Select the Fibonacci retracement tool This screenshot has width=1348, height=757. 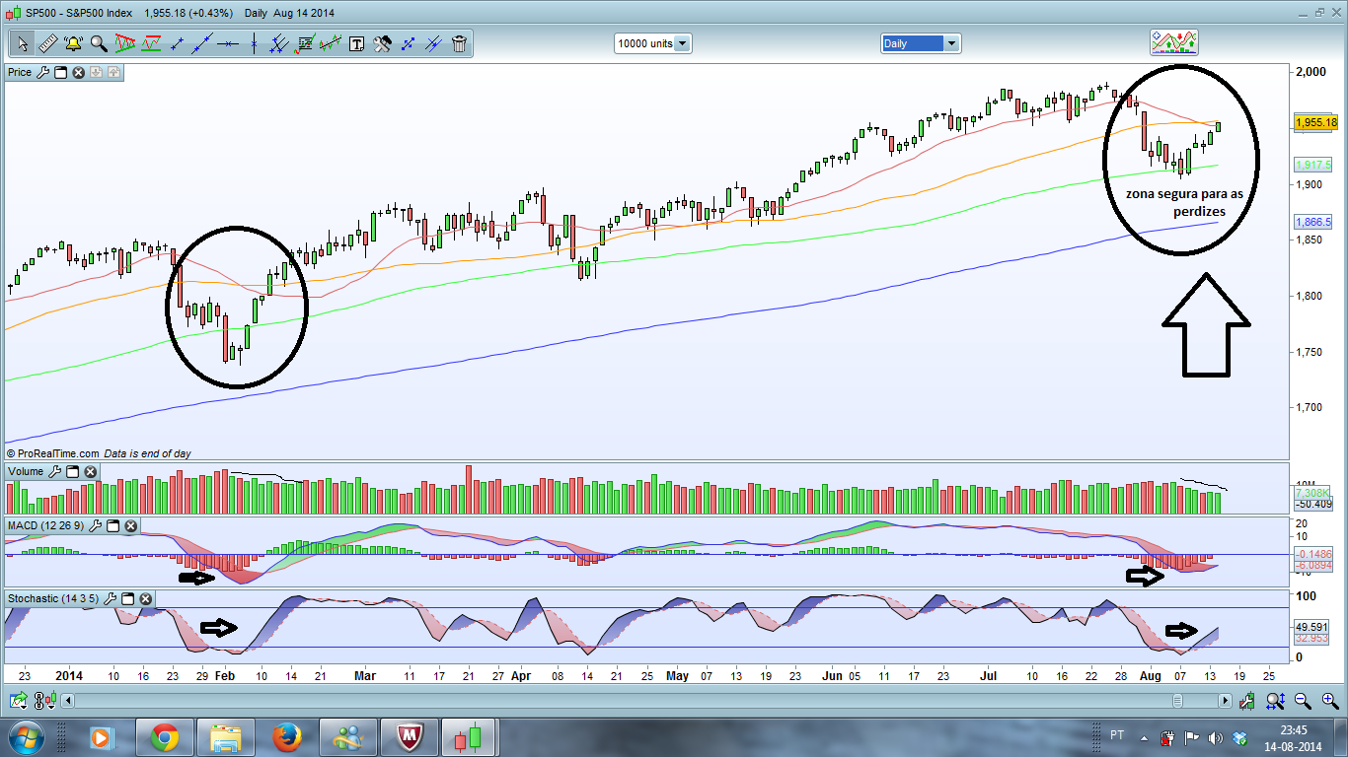coord(305,43)
